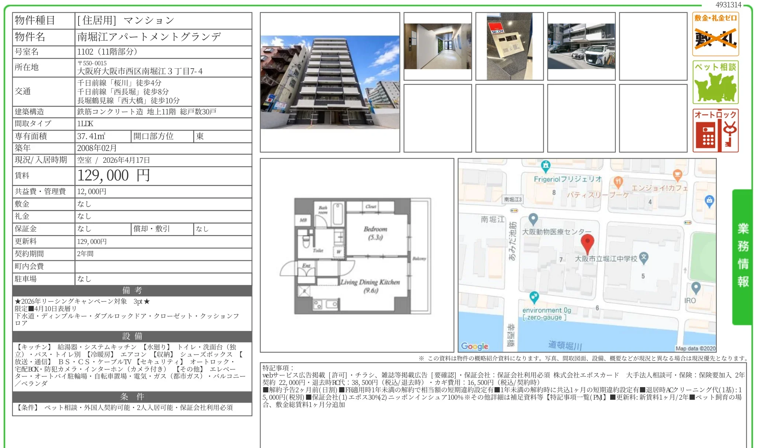Click the 賃料 rent amount 129,000円 field
Screen dimensions: 758x448
coord(113,175)
